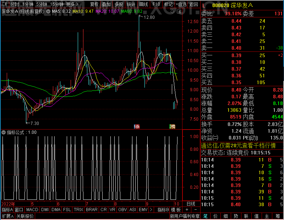Image resolution: width=284 pixels, height=220 pixels.
Task: Select the 15分钟 period
Action: [x=57, y=4]
